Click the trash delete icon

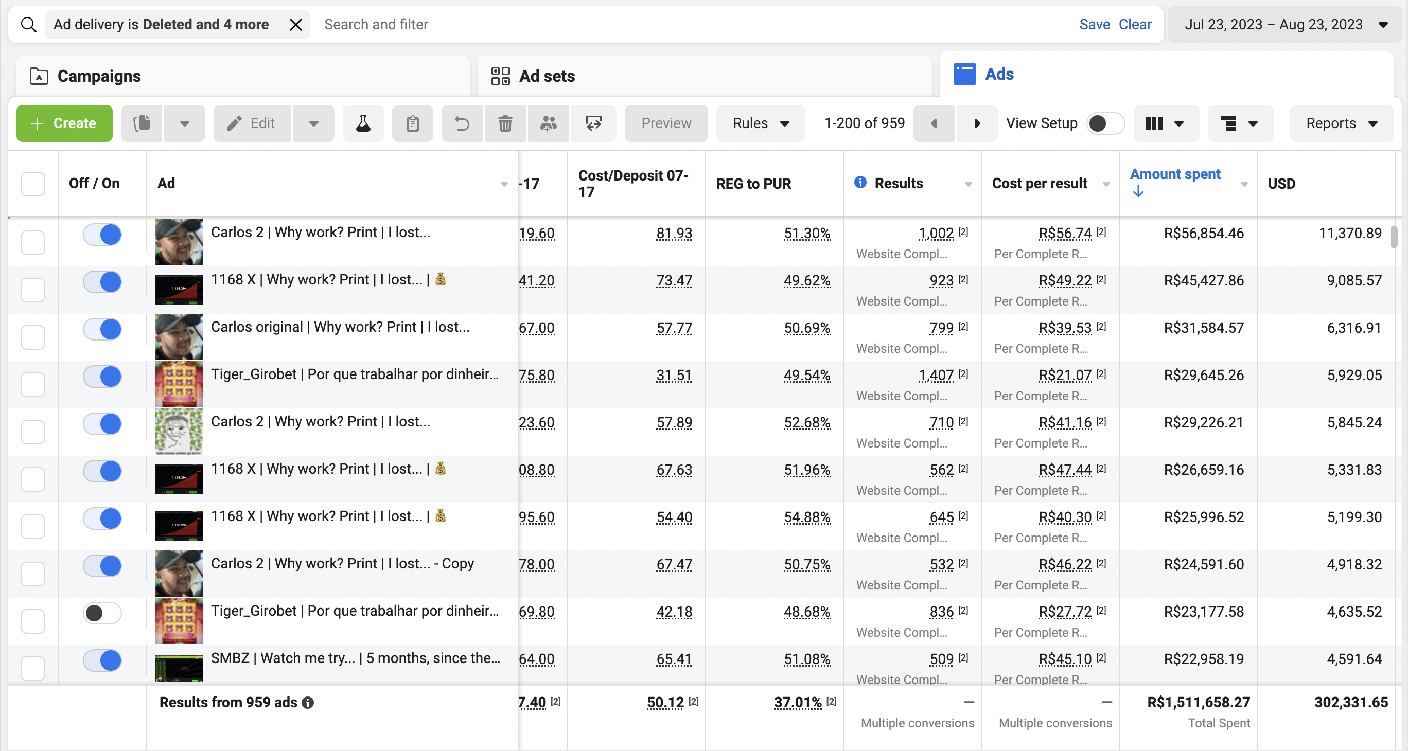505,123
